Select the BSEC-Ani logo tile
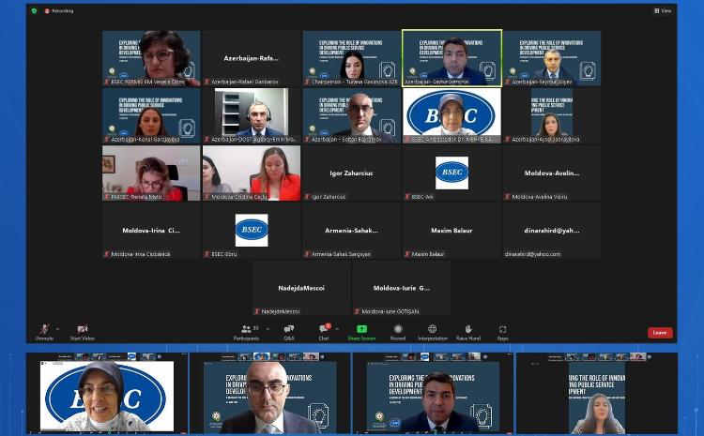Viewport: 704px width, 436px height. pos(451,173)
